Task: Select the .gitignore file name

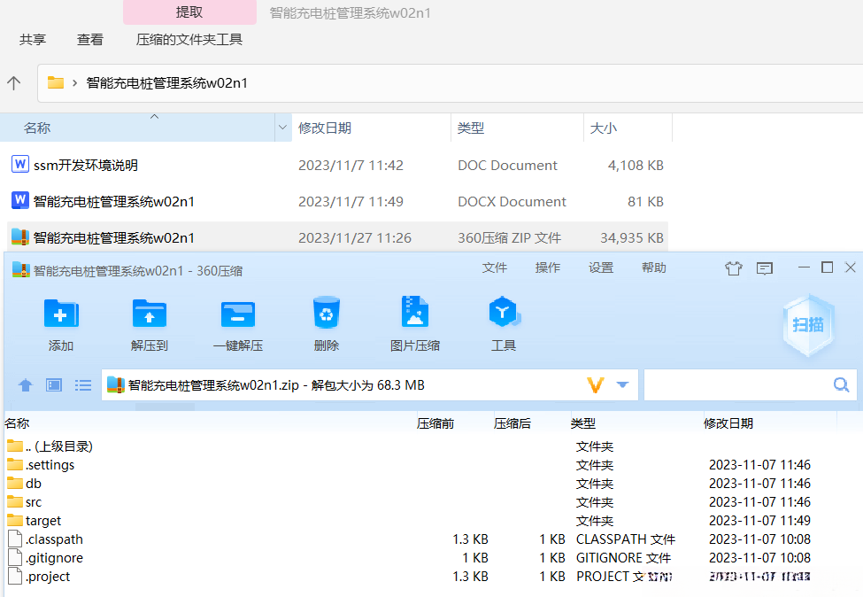Action: click(55, 558)
